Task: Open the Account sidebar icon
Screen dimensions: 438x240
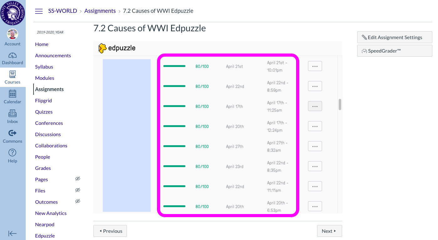Action: click(x=13, y=34)
